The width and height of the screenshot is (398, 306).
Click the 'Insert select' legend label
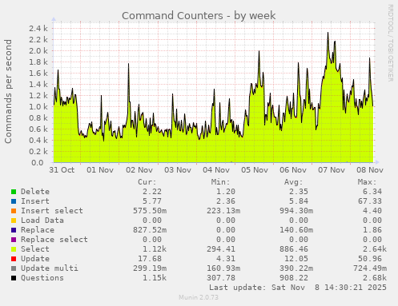(x=52, y=211)
